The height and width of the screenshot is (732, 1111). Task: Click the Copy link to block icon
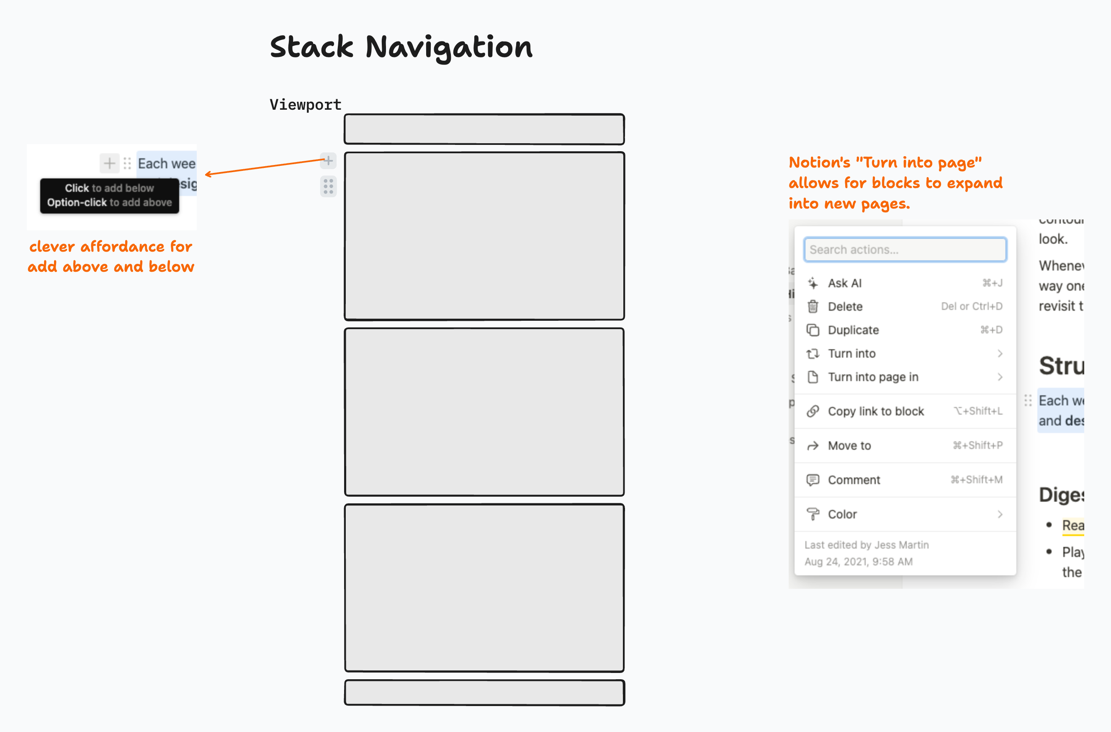pos(815,410)
